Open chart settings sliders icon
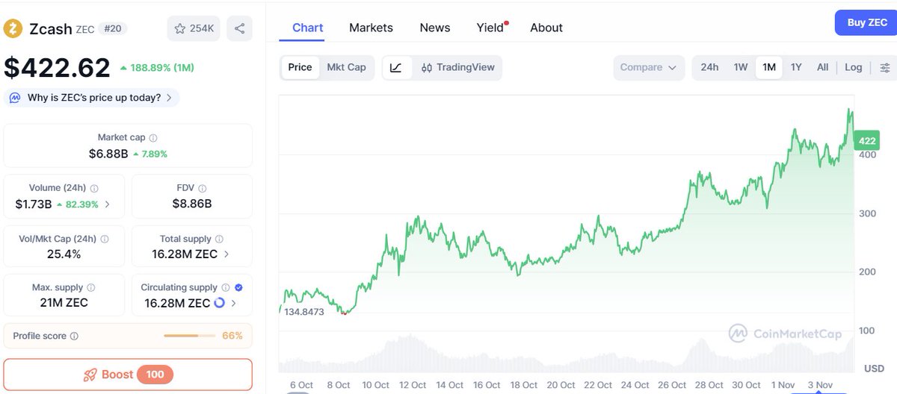 885,67
